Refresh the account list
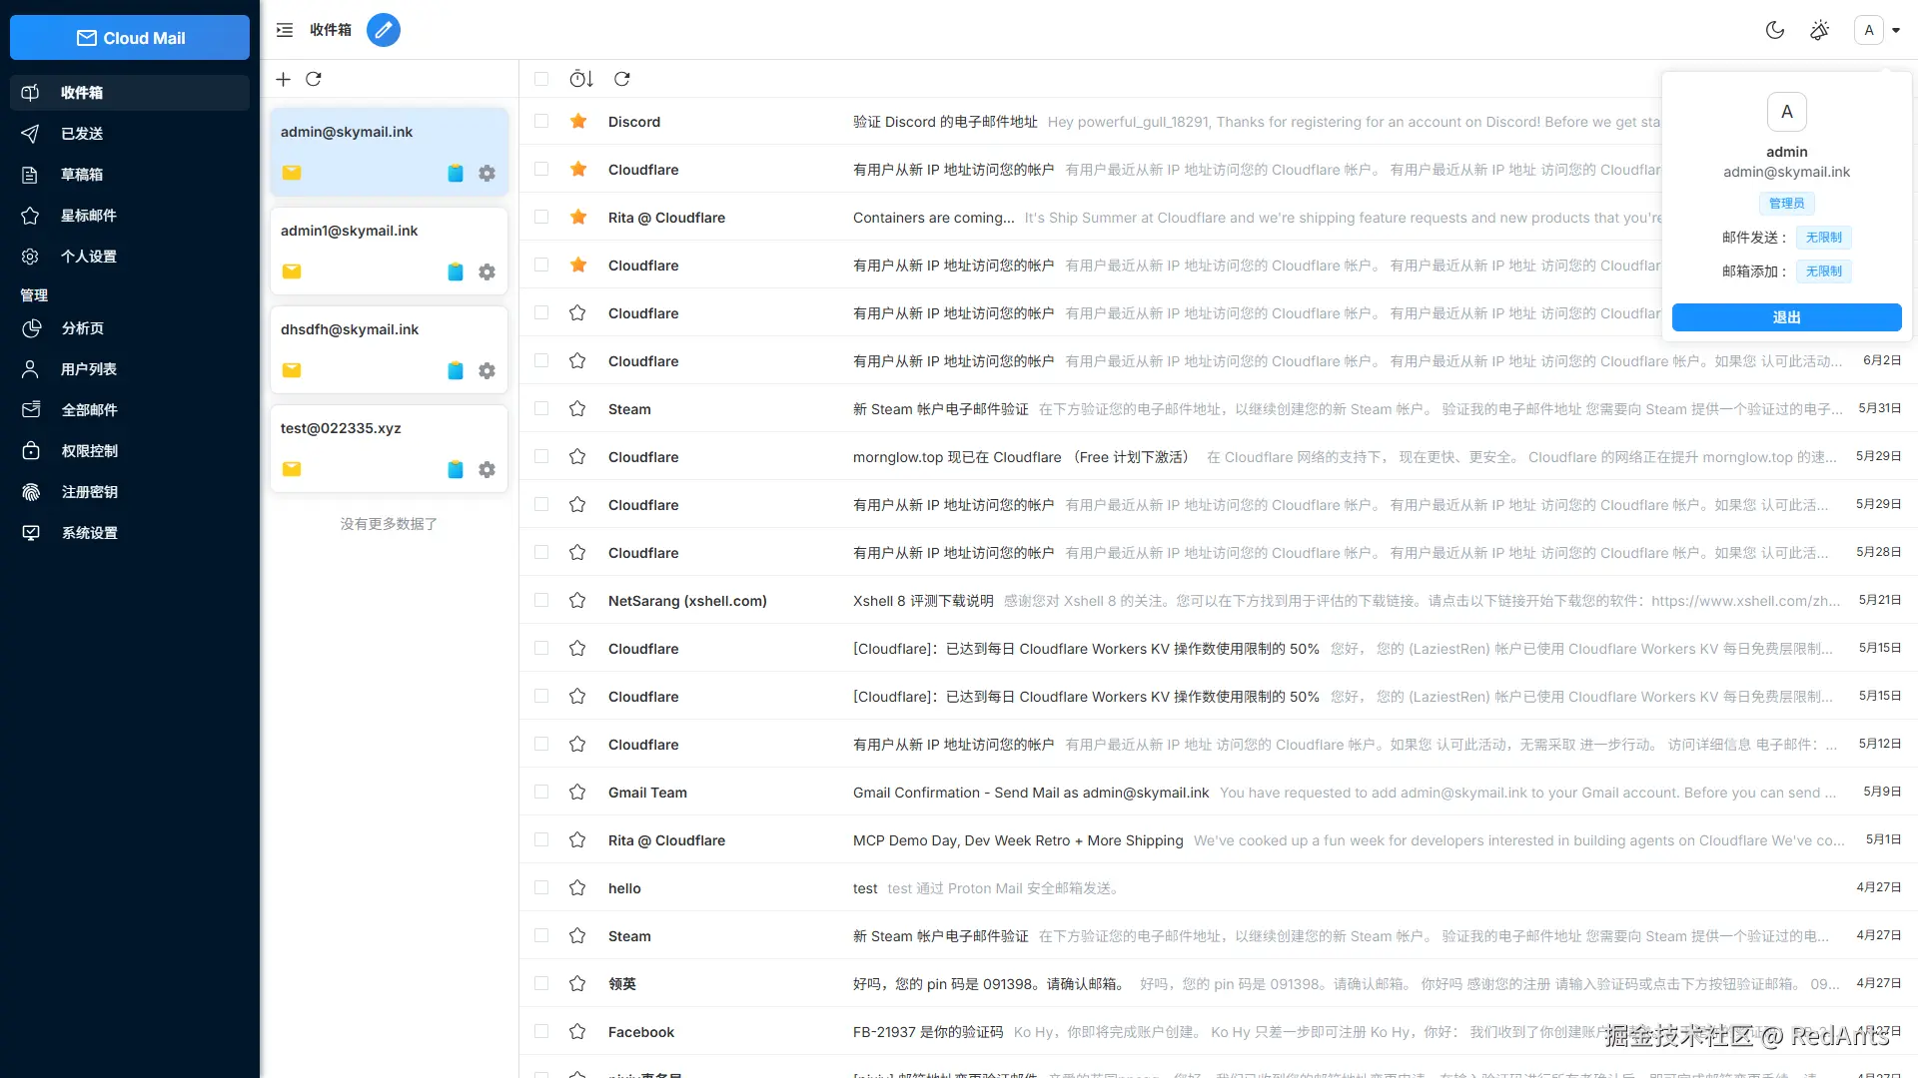Viewport: 1918px width, 1078px height. point(314,79)
